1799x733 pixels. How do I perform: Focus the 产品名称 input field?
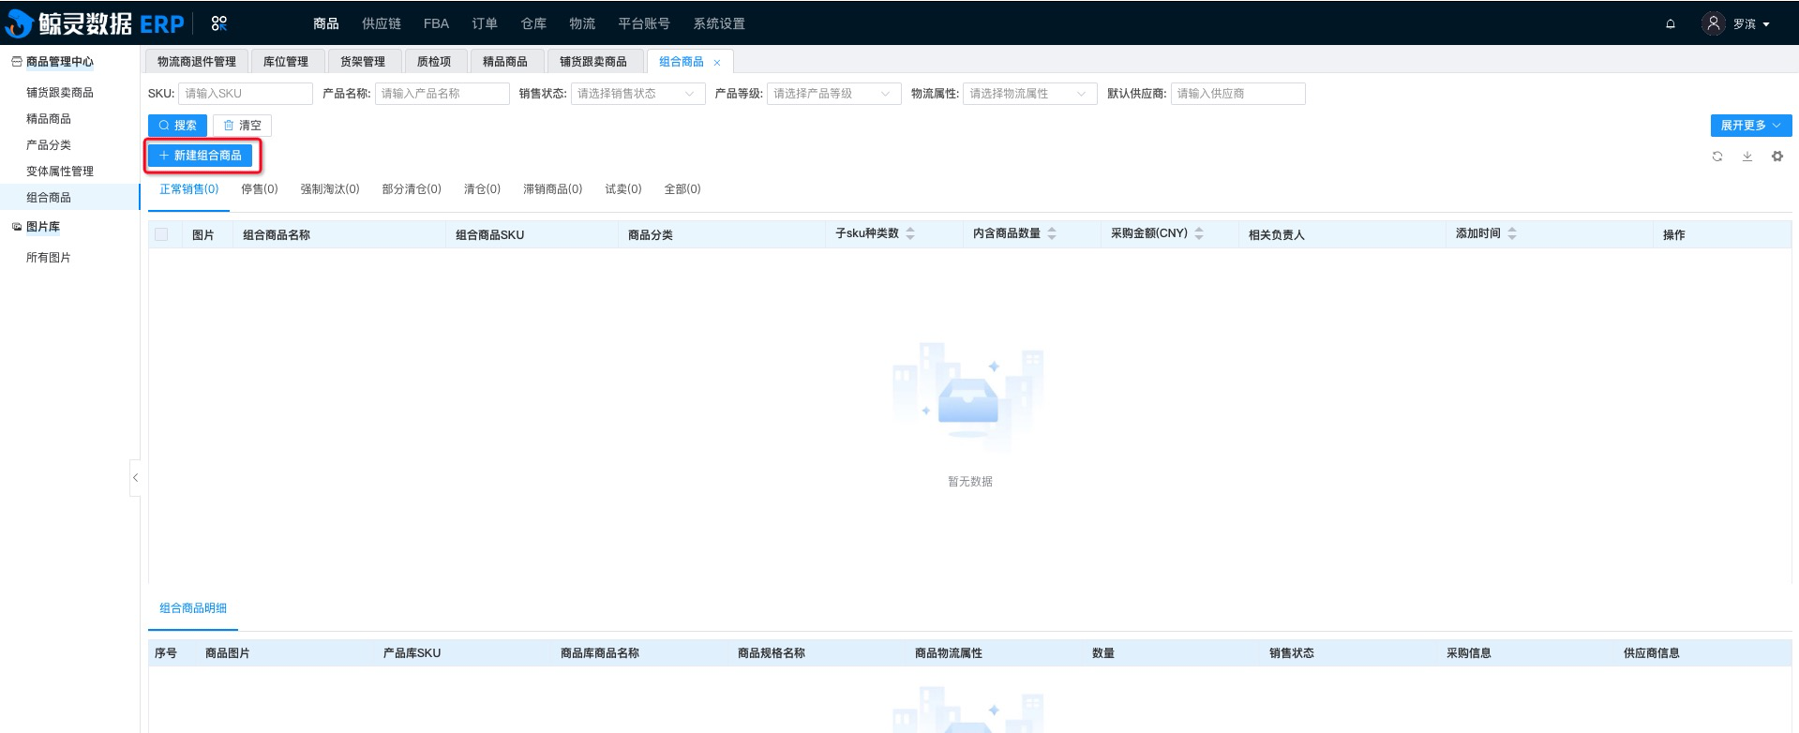pyautogui.click(x=442, y=94)
